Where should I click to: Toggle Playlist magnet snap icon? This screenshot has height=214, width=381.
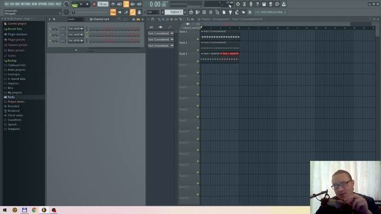pos(153,19)
